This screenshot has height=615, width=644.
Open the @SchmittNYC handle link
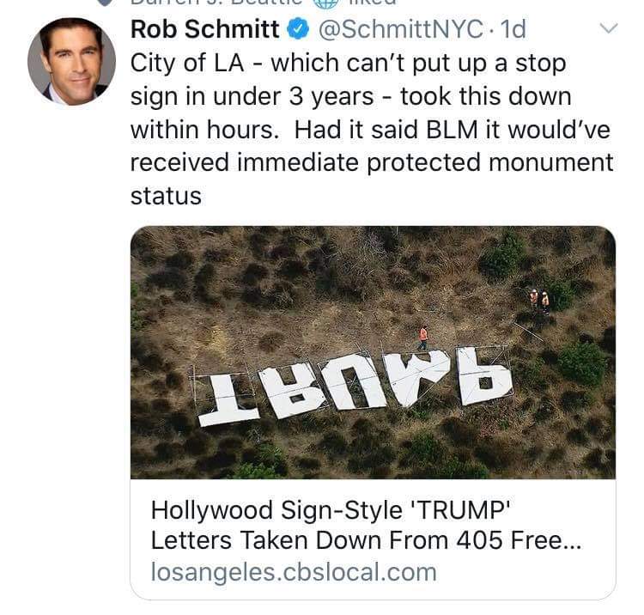coord(400,29)
